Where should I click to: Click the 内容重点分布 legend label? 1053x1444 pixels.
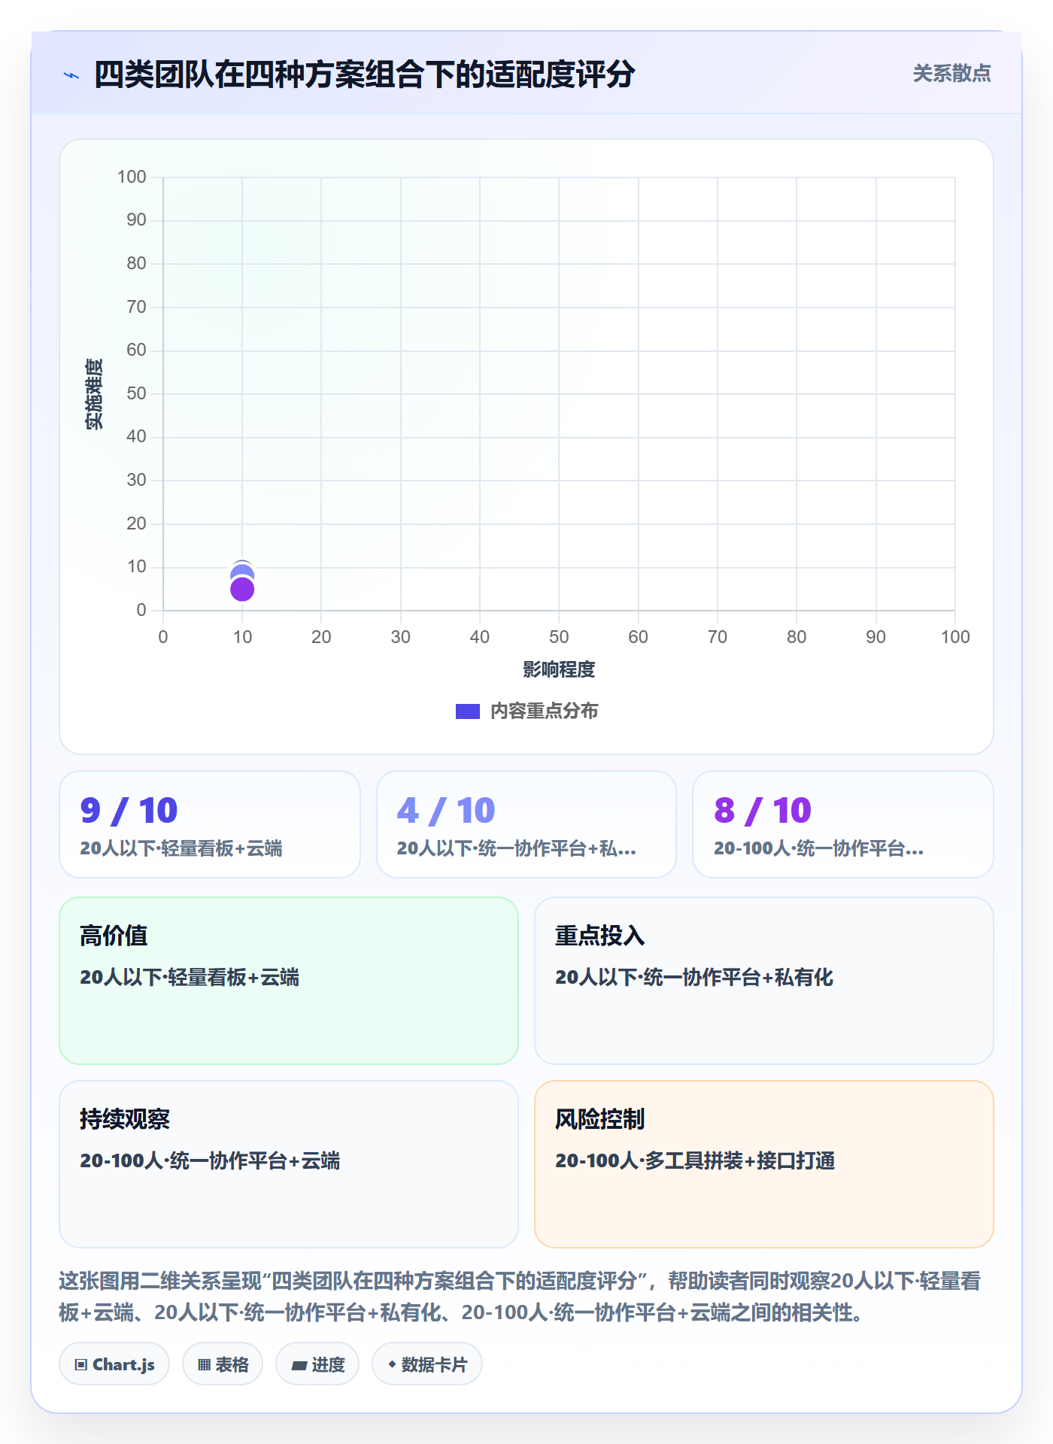tap(544, 711)
